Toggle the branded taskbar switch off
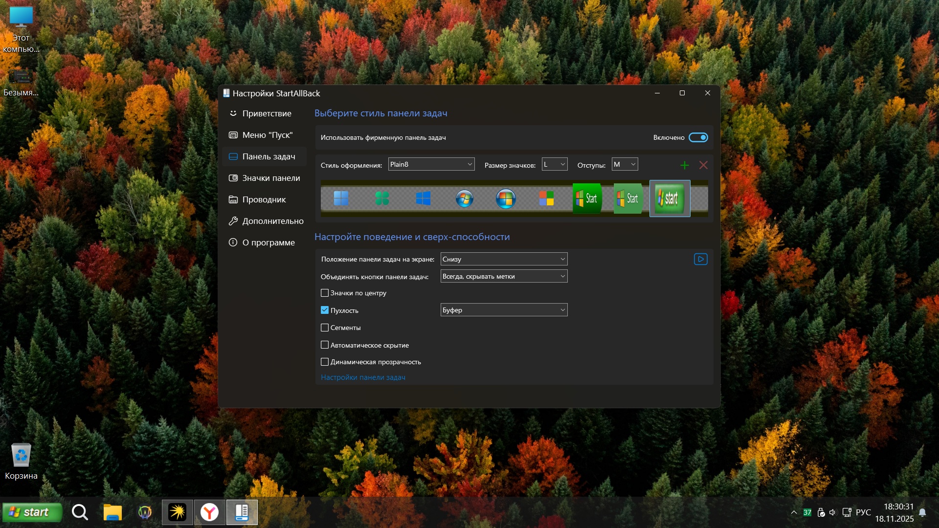 pyautogui.click(x=698, y=137)
